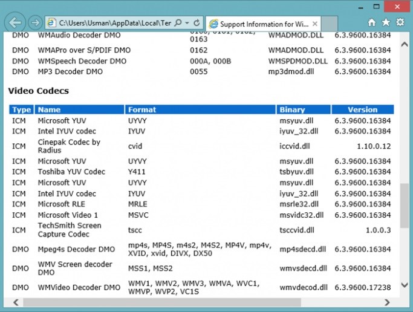
Task: Click the cvid format cell
Action: click(135, 146)
